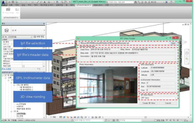Click the Cancel button in IPF View Finder

pos(168,103)
